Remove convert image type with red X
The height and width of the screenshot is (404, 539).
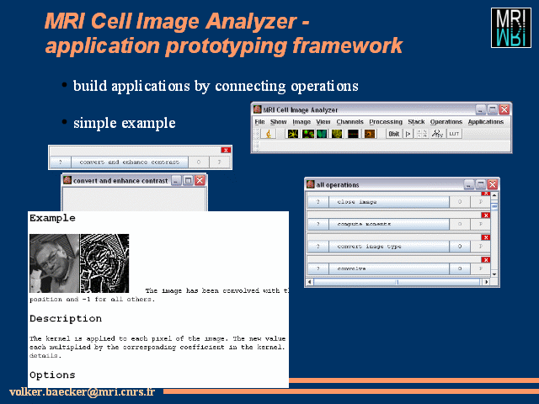click(x=485, y=237)
